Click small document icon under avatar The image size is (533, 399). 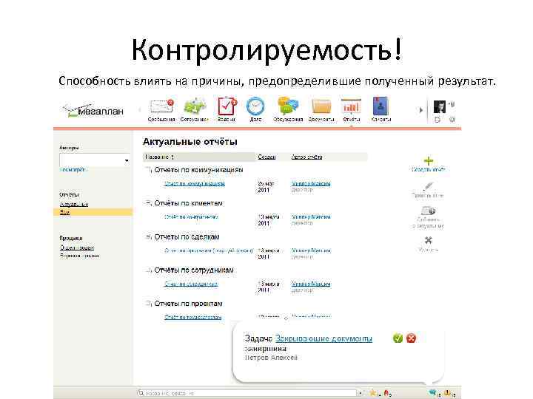(x=438, y=120)
